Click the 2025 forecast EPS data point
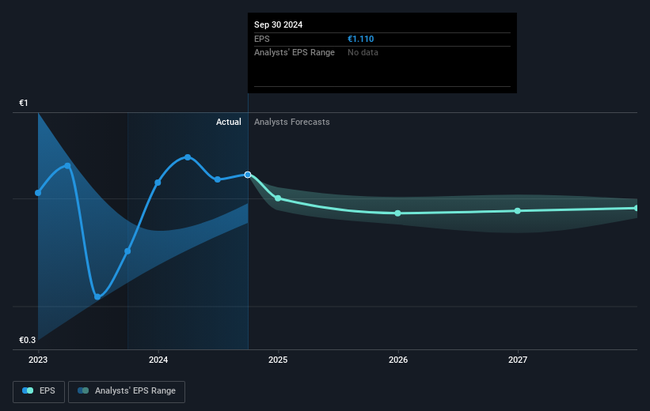This screenshot has height=411, width=650. coord(278,198)
